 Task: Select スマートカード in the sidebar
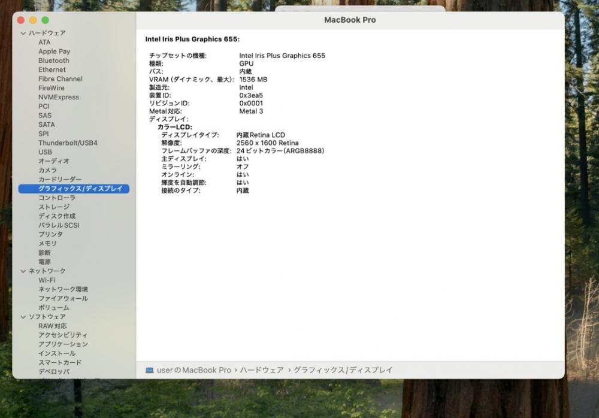tap(60, 363)
